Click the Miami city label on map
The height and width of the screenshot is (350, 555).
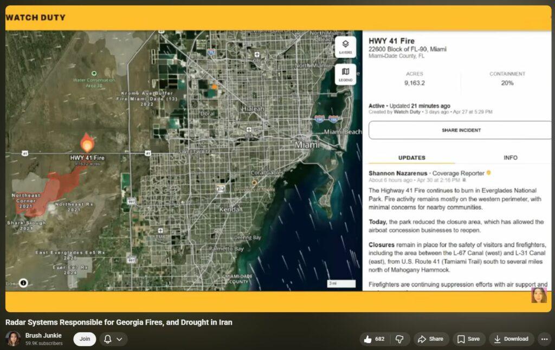click(307, 144)
